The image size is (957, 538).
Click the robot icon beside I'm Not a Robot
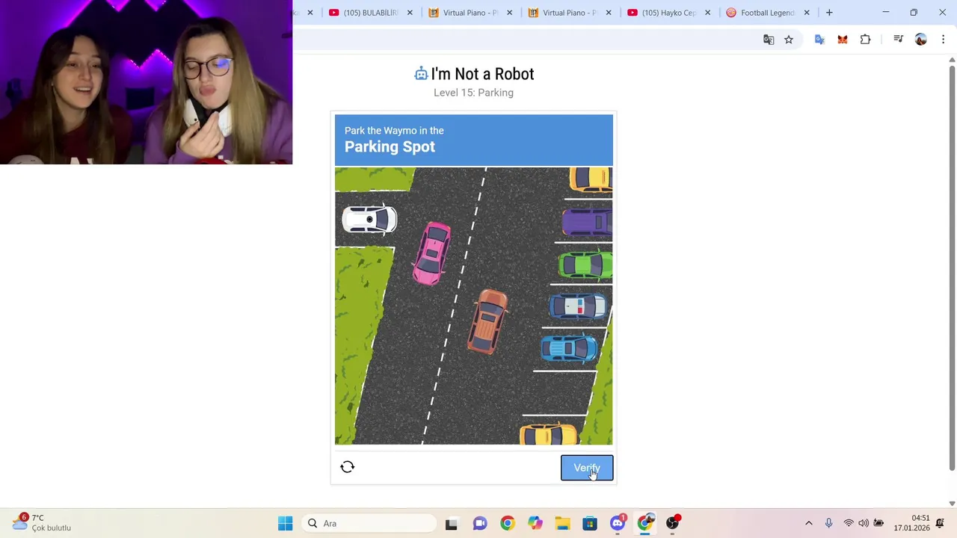tap(421, 73)
